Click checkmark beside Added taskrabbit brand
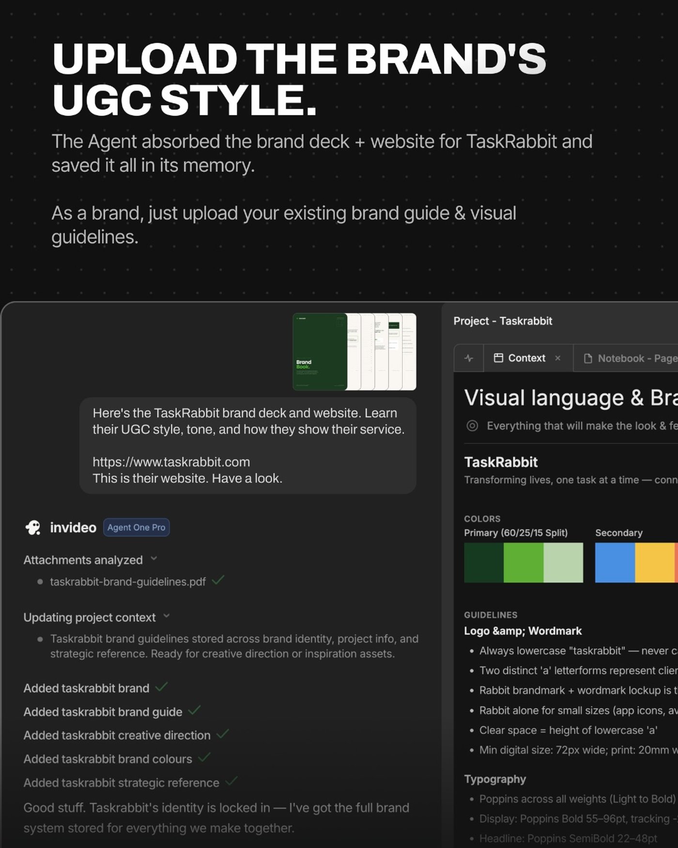This screenshot has height=848, width=678. point(161,686)
